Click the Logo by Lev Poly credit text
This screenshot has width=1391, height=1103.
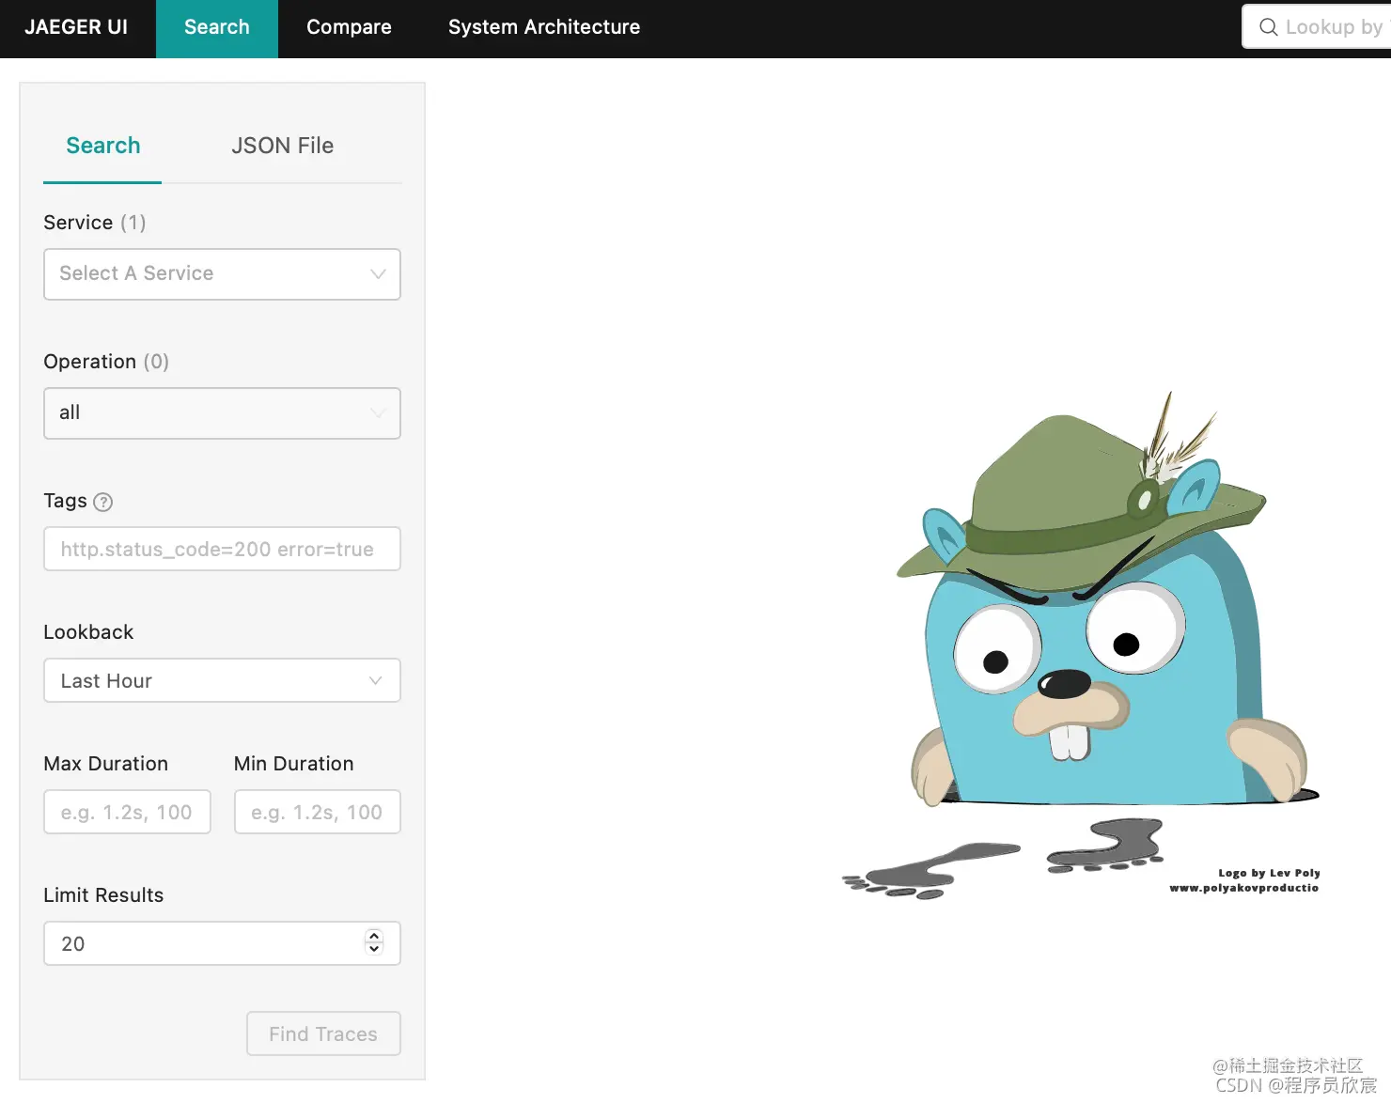(1269, 873)
